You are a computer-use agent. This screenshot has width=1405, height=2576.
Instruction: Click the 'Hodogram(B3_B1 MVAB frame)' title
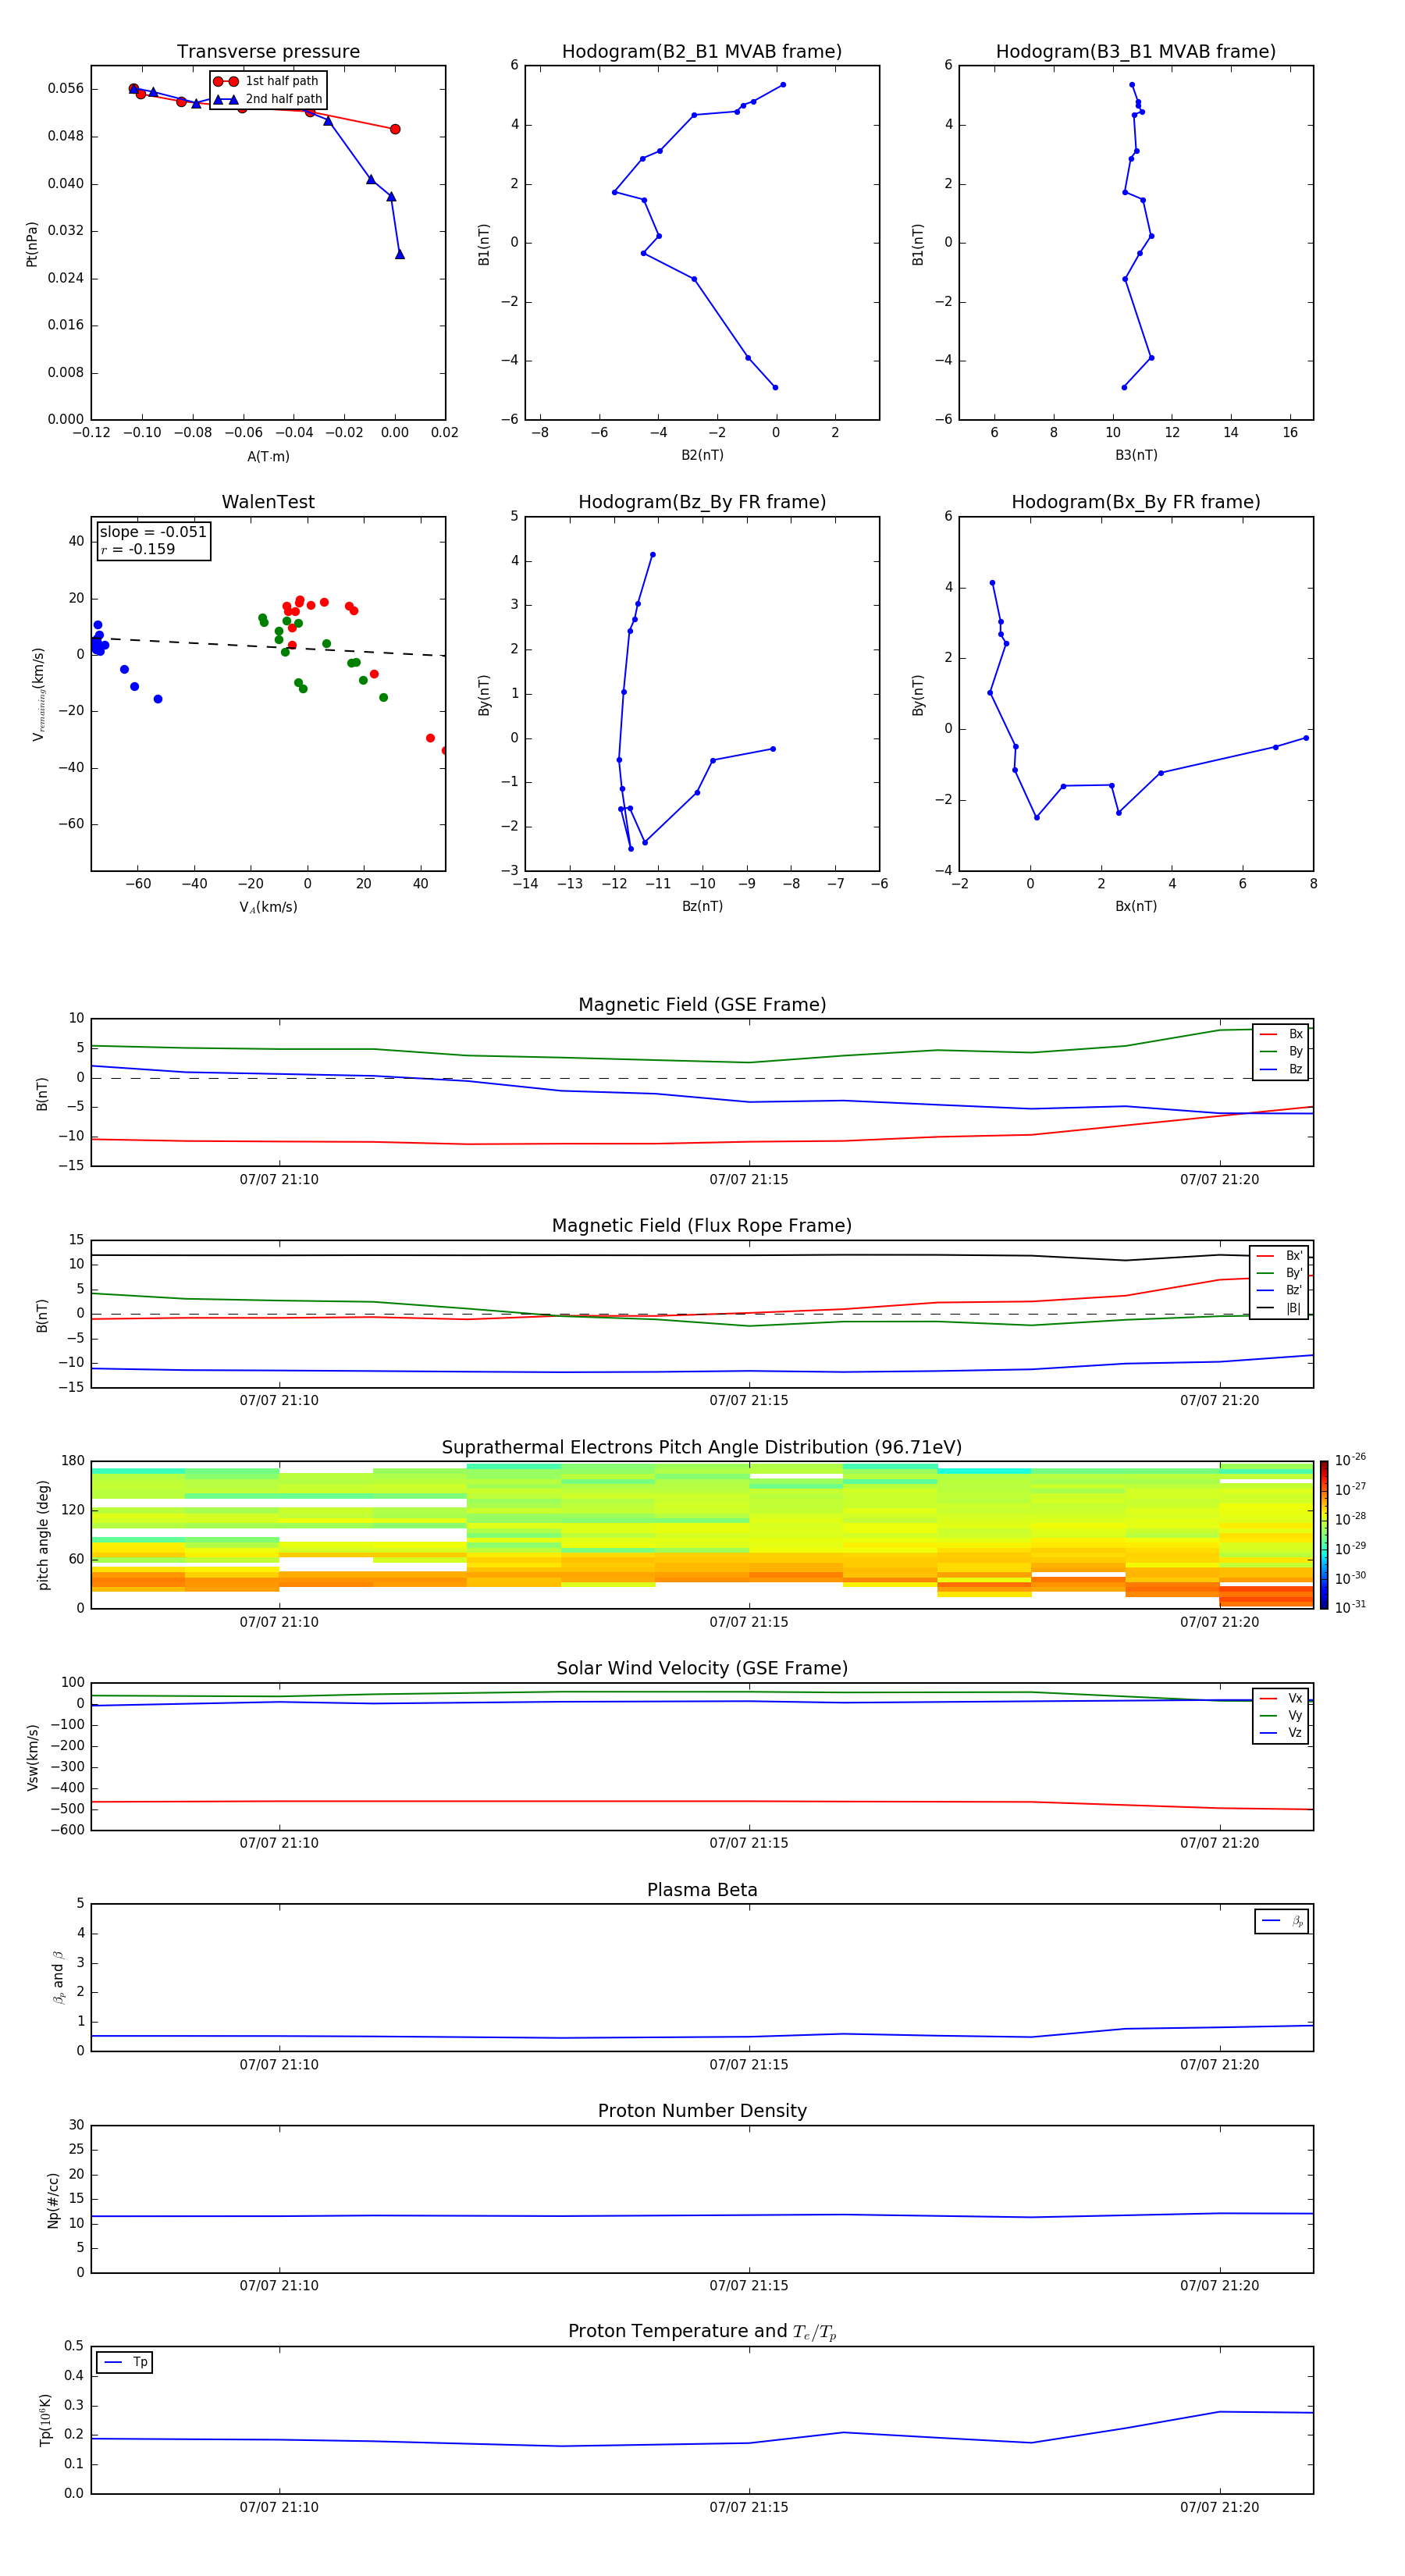pos(1136,52)
